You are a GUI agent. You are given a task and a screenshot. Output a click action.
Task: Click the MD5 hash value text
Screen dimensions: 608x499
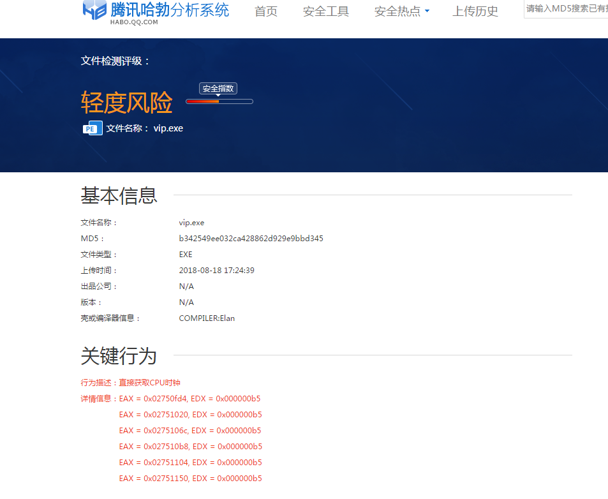(x=251, y=239)
